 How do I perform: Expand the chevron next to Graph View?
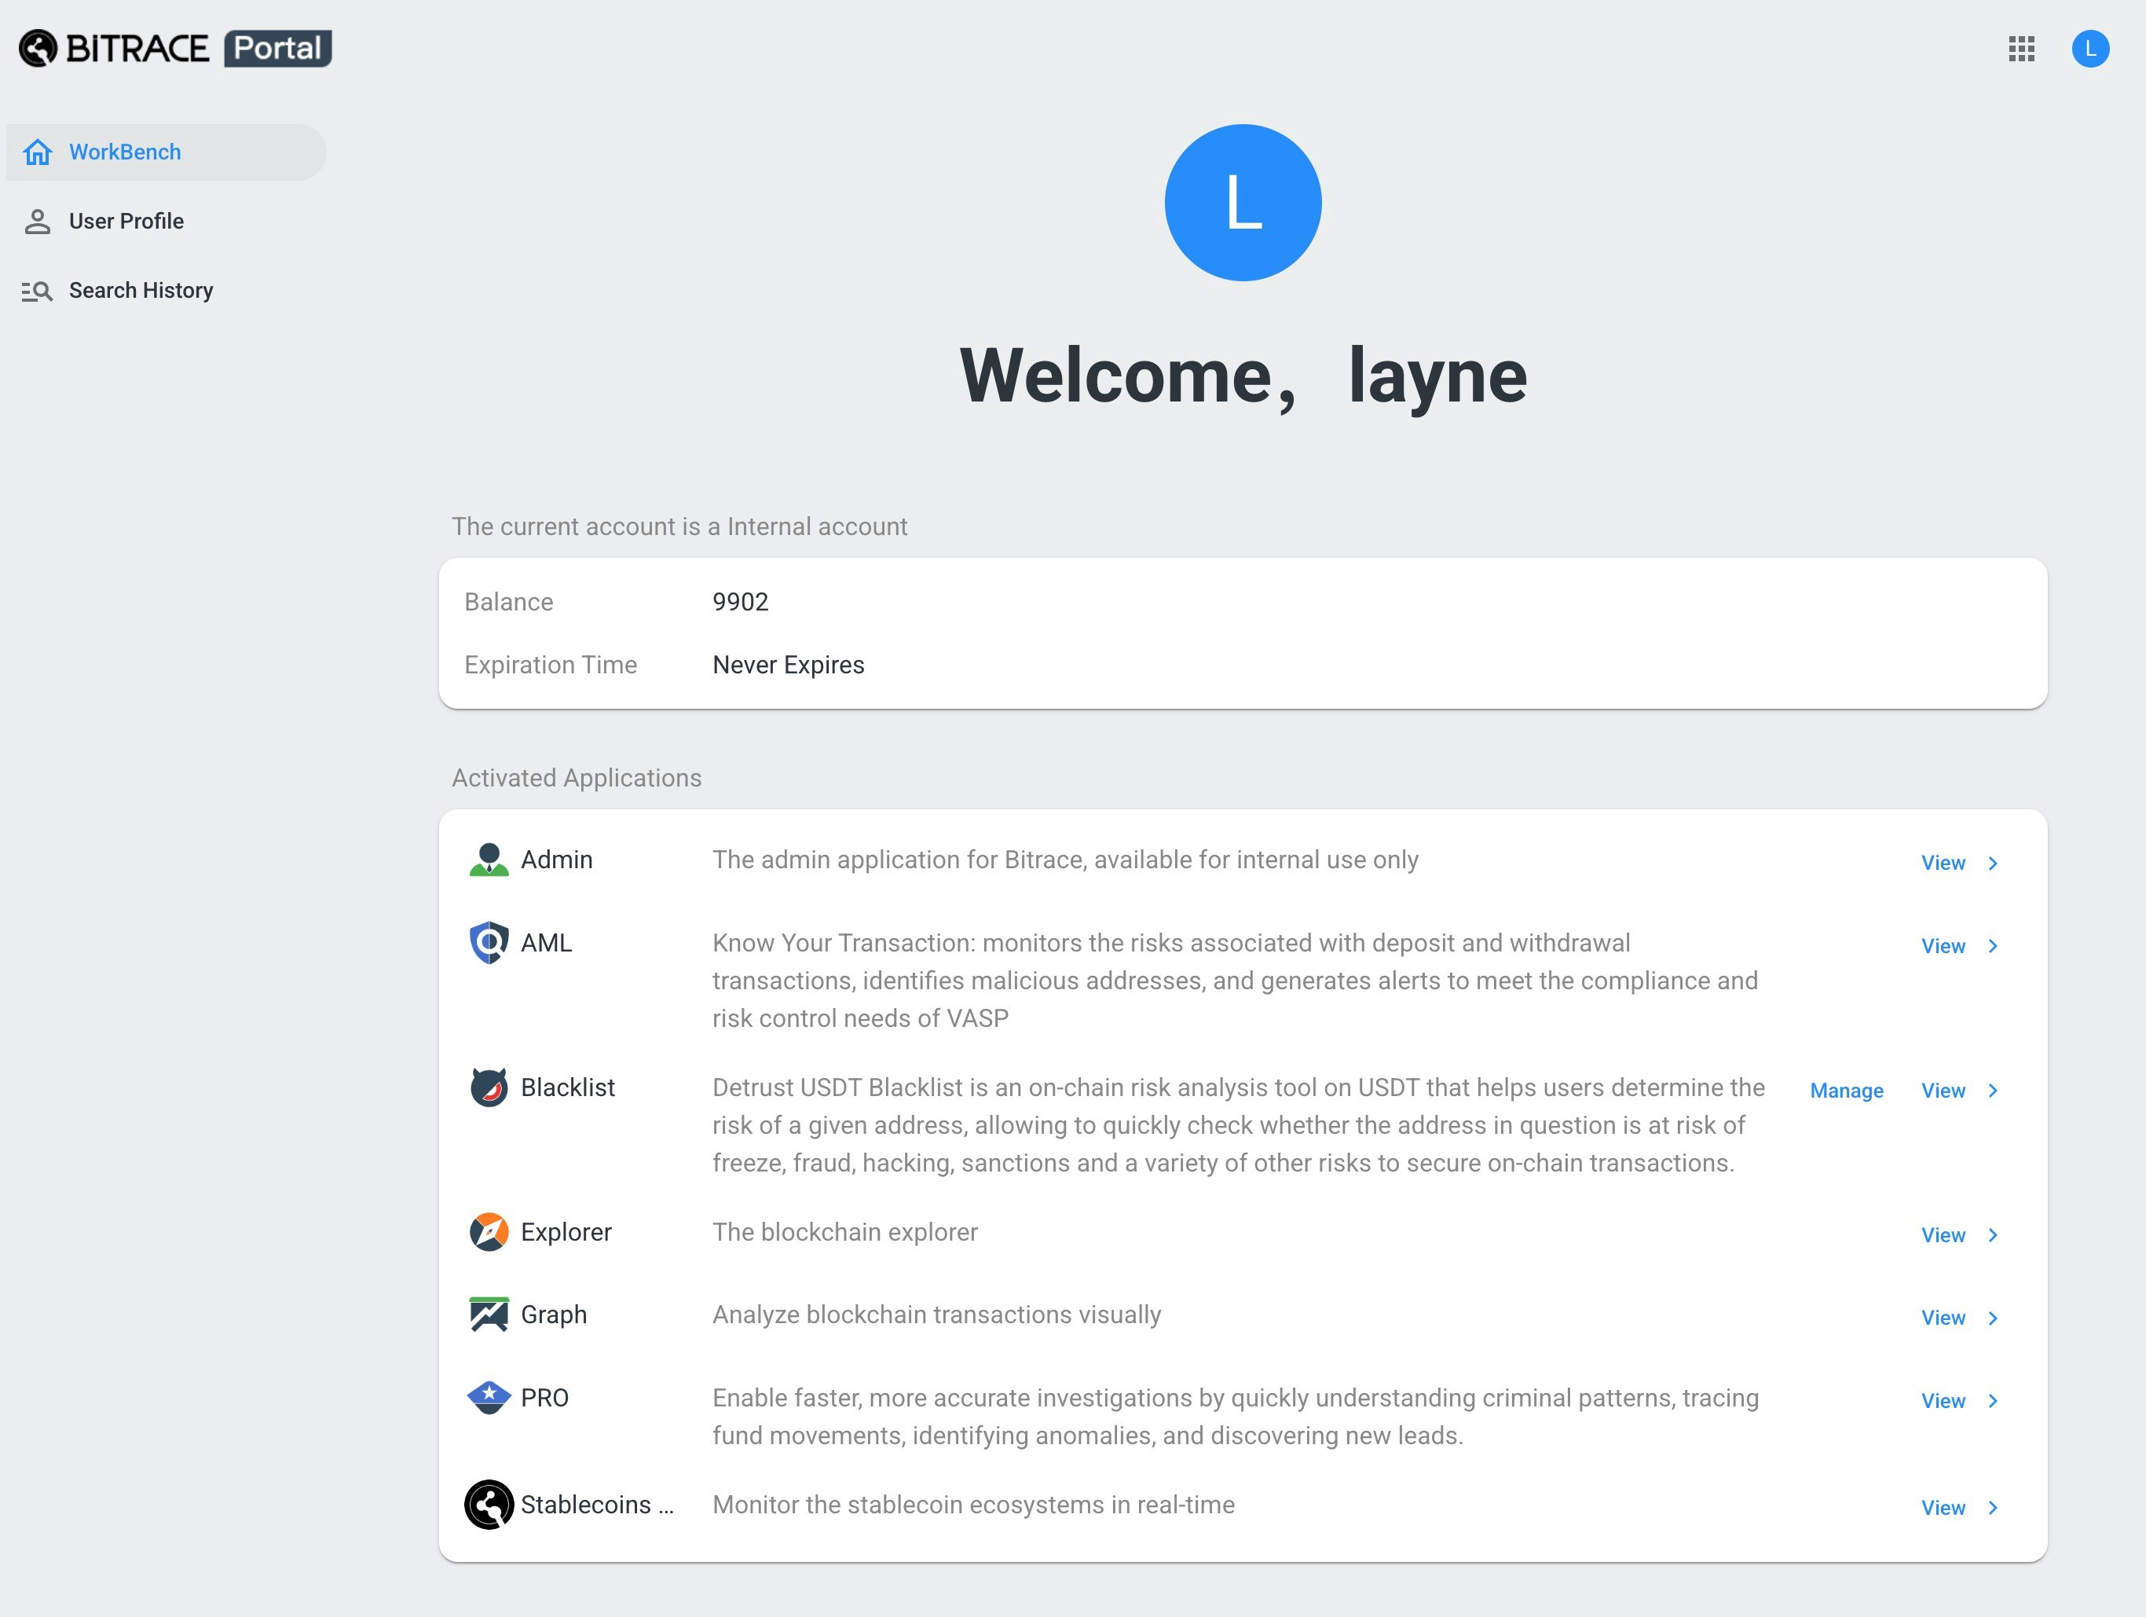1993,1318
